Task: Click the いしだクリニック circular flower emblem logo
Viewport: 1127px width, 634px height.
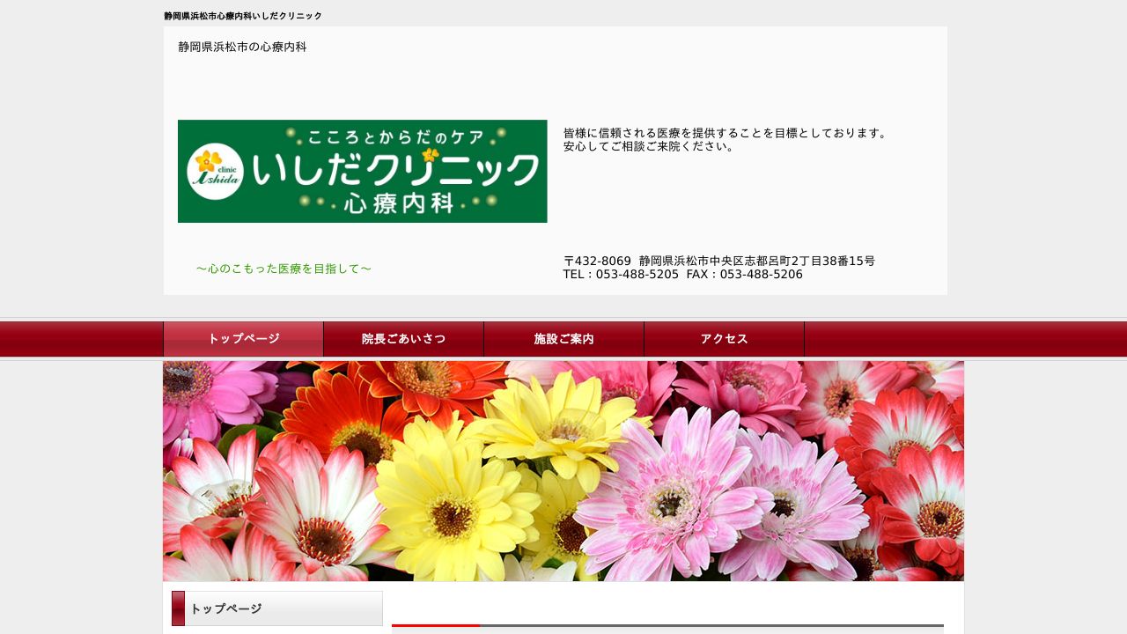Action: pos(214,169)
